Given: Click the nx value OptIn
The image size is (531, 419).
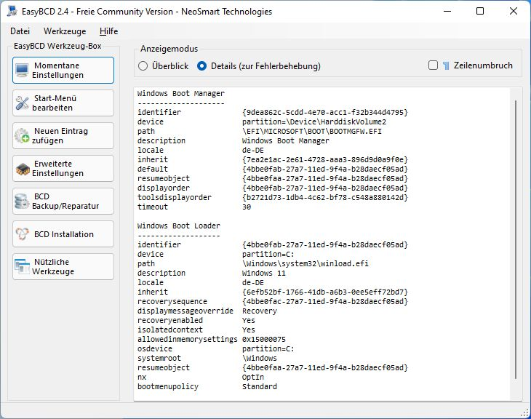Looking at the screenshot, I should (x=253, y=377).
